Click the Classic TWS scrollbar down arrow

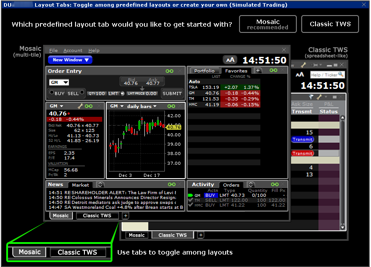click(x=343, y=227)
